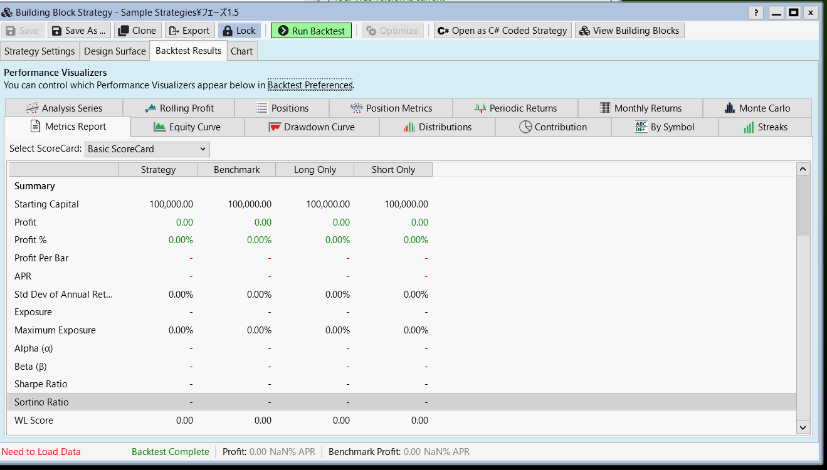This screenshot has width=827, height=470.
Task: Open the Design Surface tab
Action: tap(115, 51)
